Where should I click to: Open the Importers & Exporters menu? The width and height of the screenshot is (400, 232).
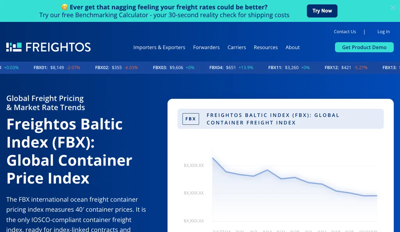tap(159, 47)
